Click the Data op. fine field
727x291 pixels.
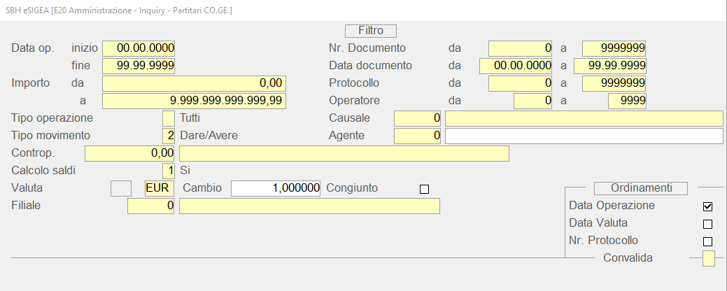[139, 66]
